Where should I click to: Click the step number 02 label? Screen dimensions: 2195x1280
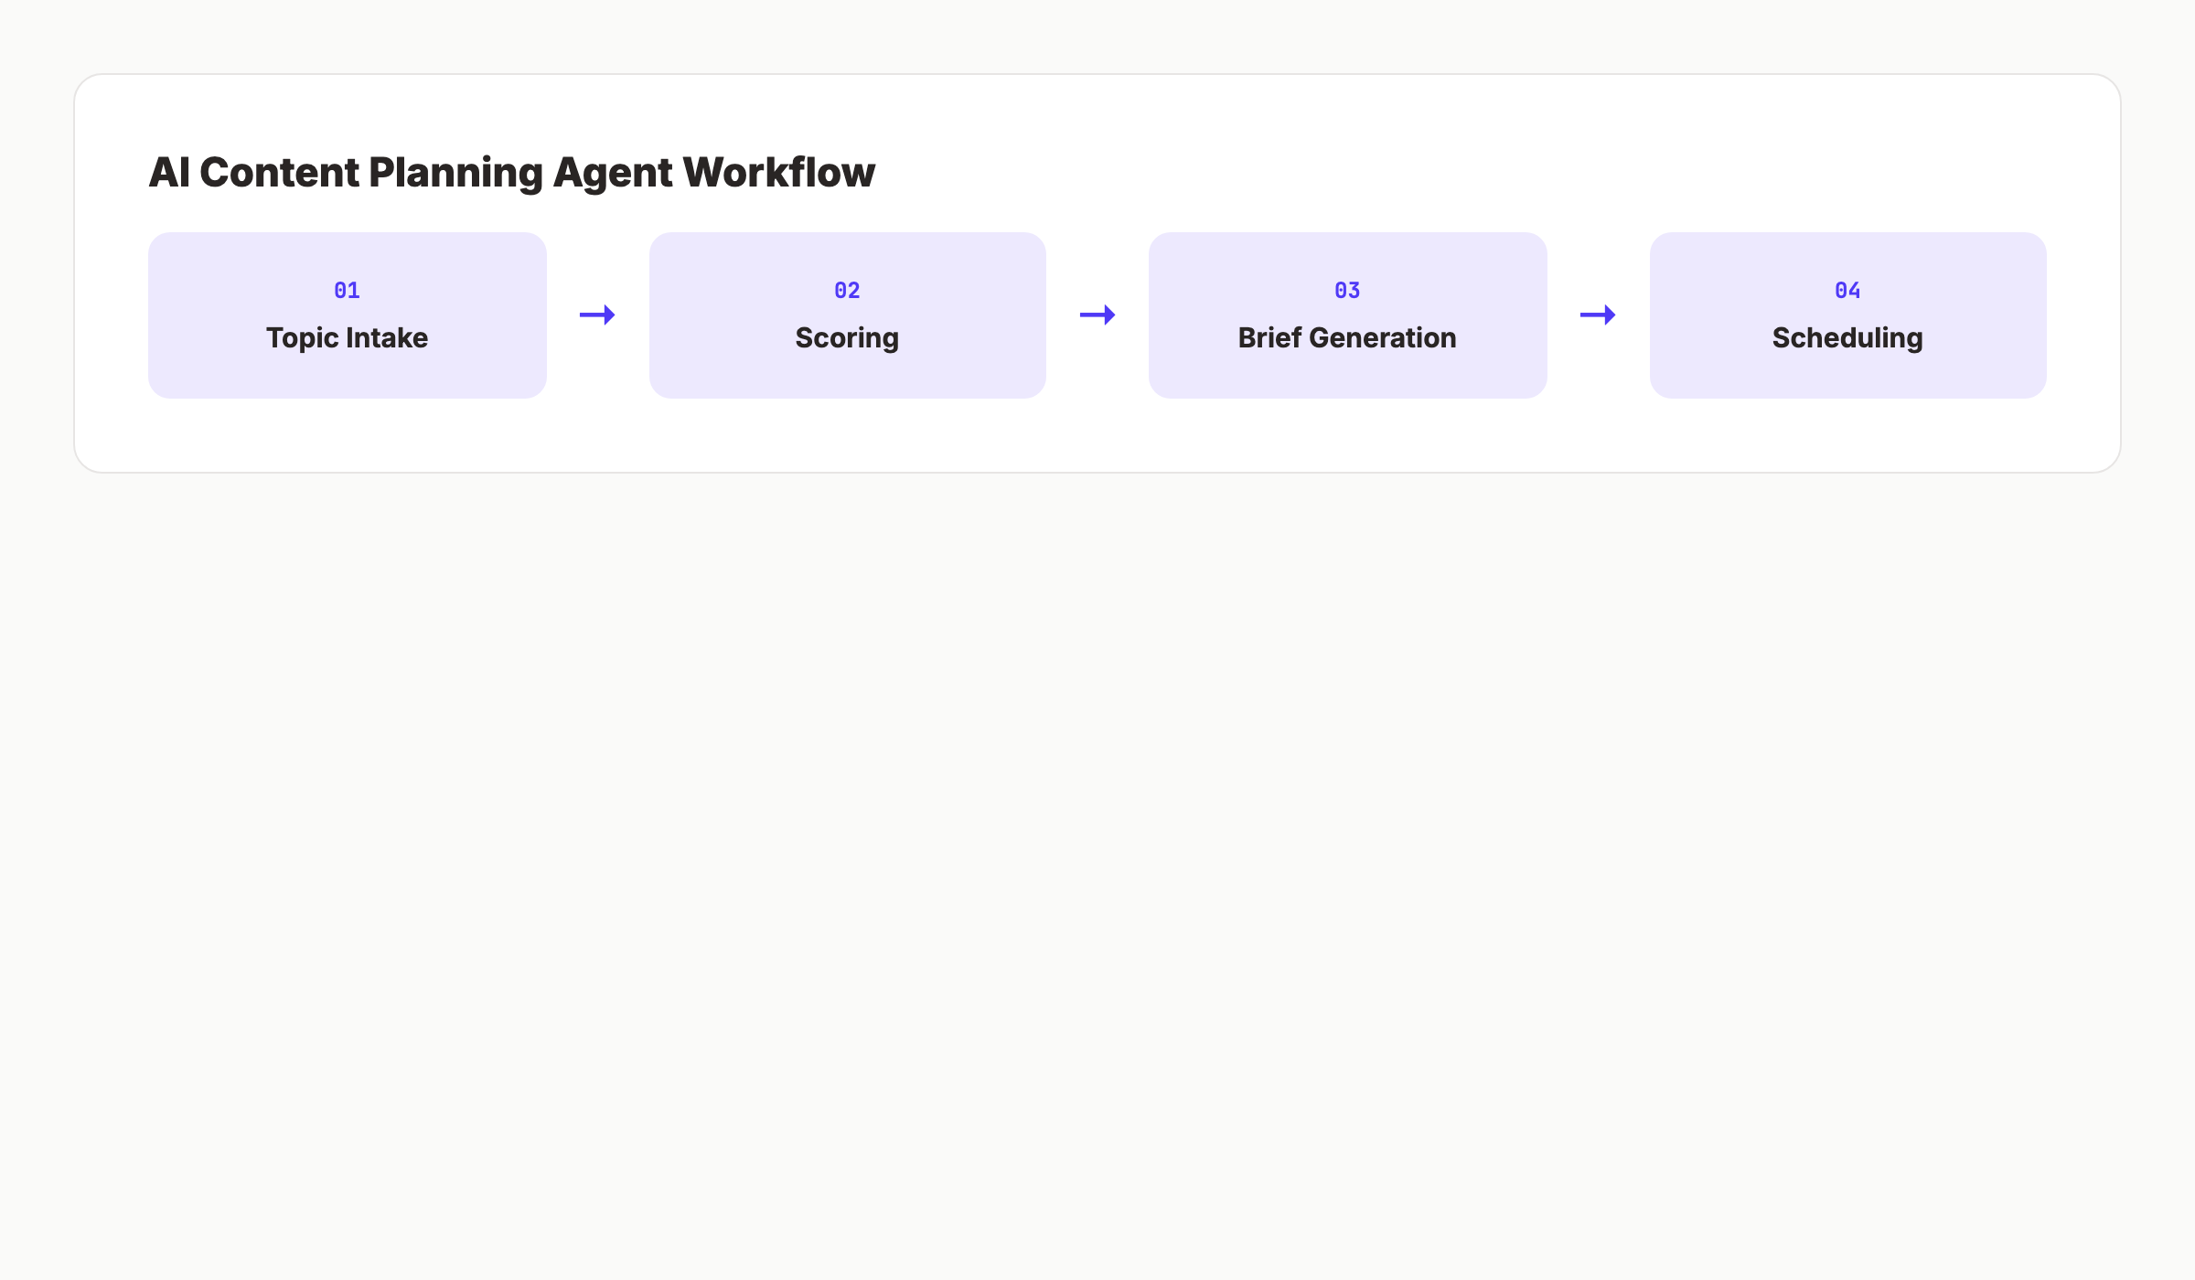(848, 291)
